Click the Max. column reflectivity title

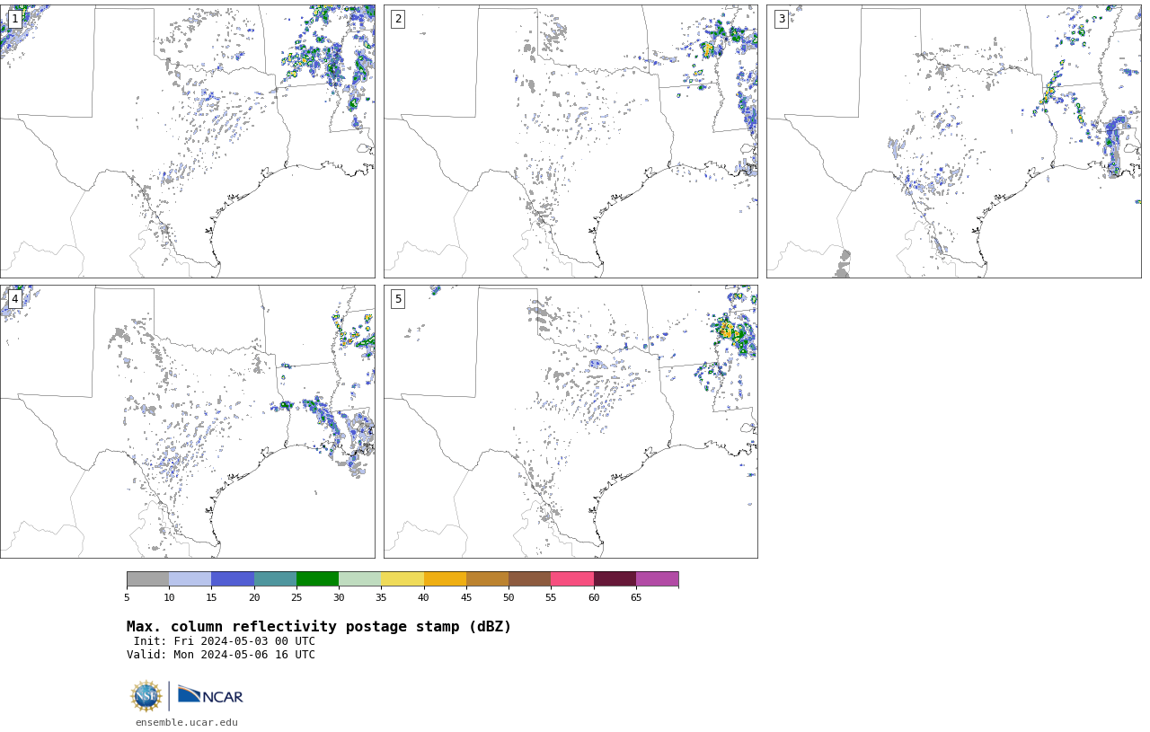point(319,627)
